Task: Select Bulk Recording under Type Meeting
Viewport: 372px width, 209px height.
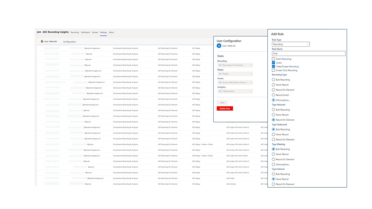Action: pos(273,149)
